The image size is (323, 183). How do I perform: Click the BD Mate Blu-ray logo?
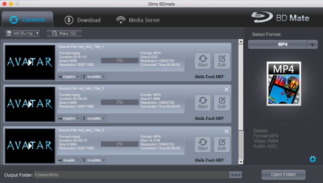[280, 17]
